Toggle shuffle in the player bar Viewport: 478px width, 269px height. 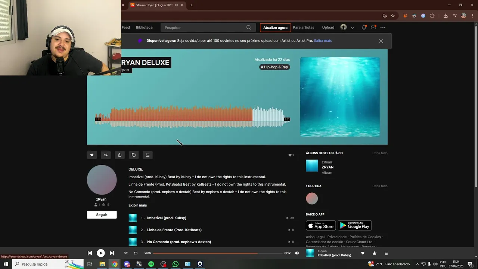click(125, 253)
